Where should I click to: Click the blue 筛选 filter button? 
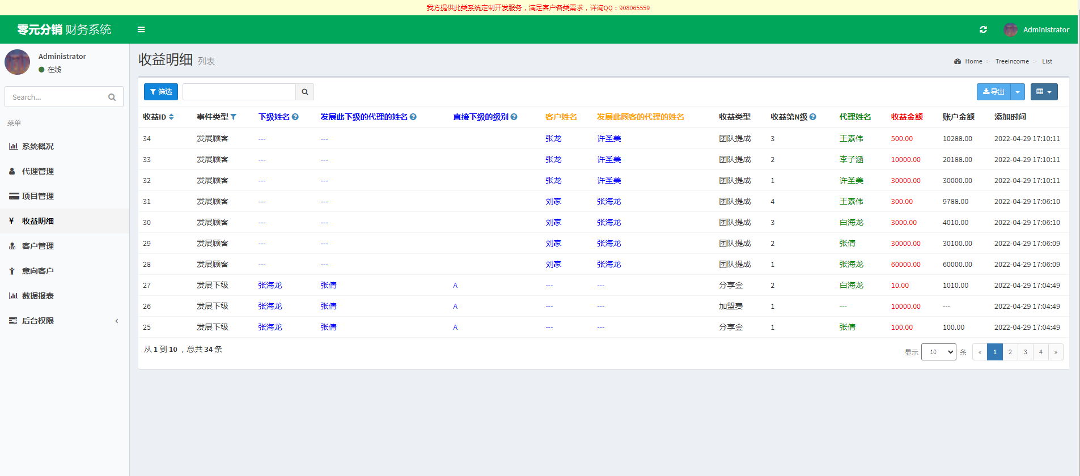click(x=160, y=92)
